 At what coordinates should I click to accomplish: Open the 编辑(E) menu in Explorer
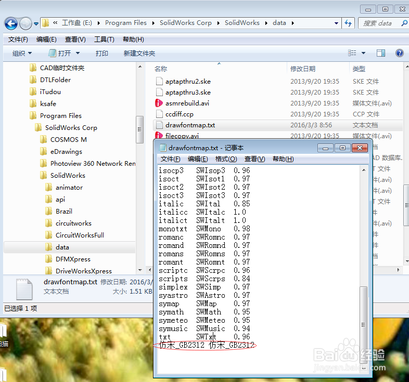point(46,39)
